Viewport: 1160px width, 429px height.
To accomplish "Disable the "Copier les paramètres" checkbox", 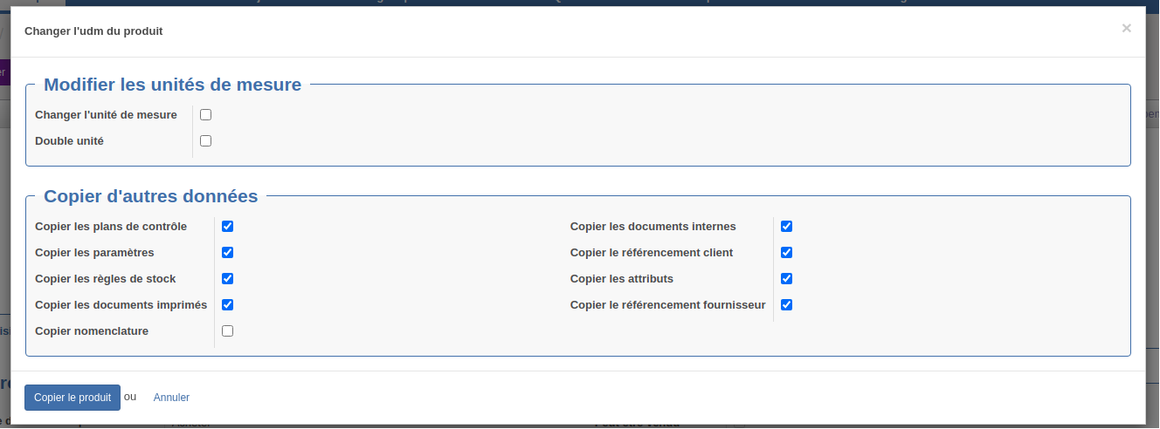I will 227,252.
